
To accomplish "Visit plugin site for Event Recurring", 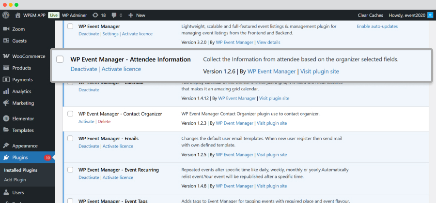I will (x=272, y=186).
